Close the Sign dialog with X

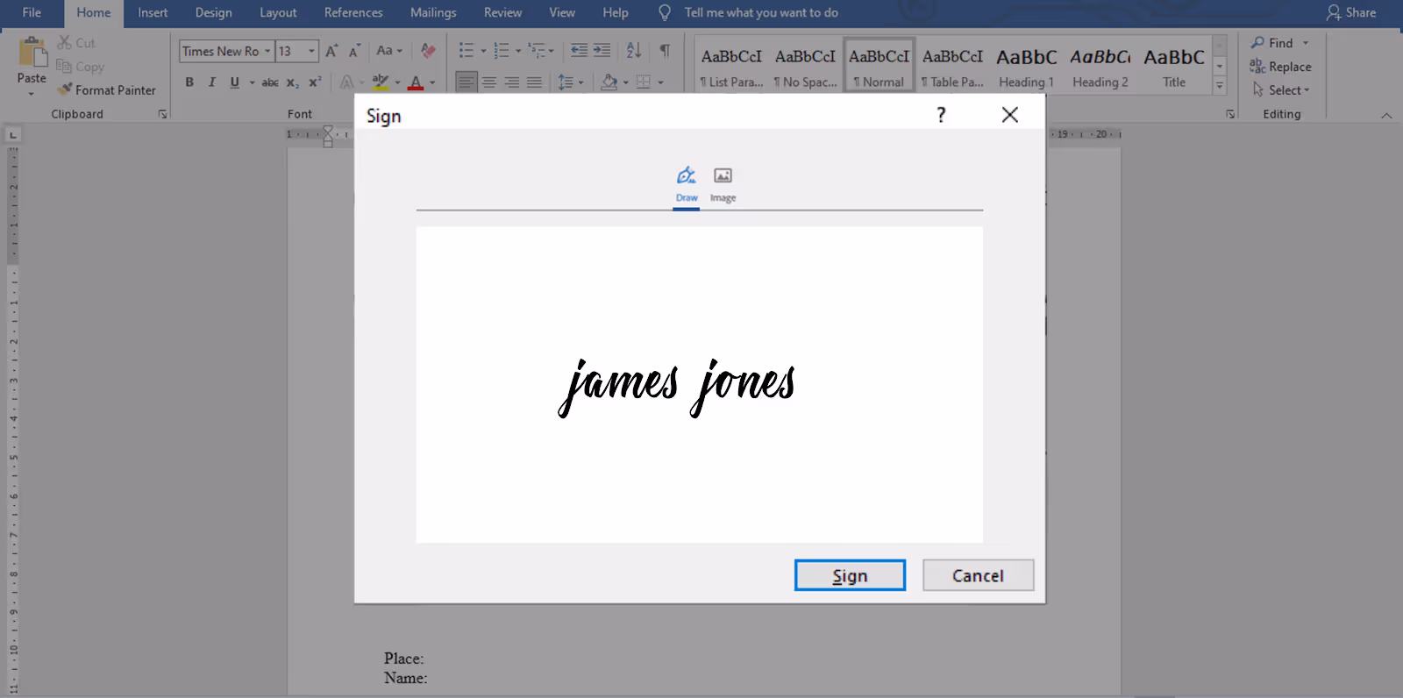tap(1010, 115)
